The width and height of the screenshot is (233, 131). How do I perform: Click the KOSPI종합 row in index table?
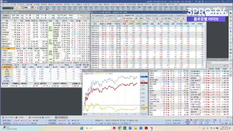(24, 23)
